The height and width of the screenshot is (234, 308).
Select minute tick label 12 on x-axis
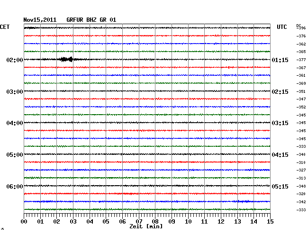click(221, 222)
